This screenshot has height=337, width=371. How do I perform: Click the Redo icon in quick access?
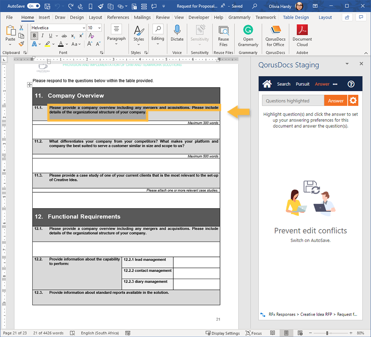point(70,6)
